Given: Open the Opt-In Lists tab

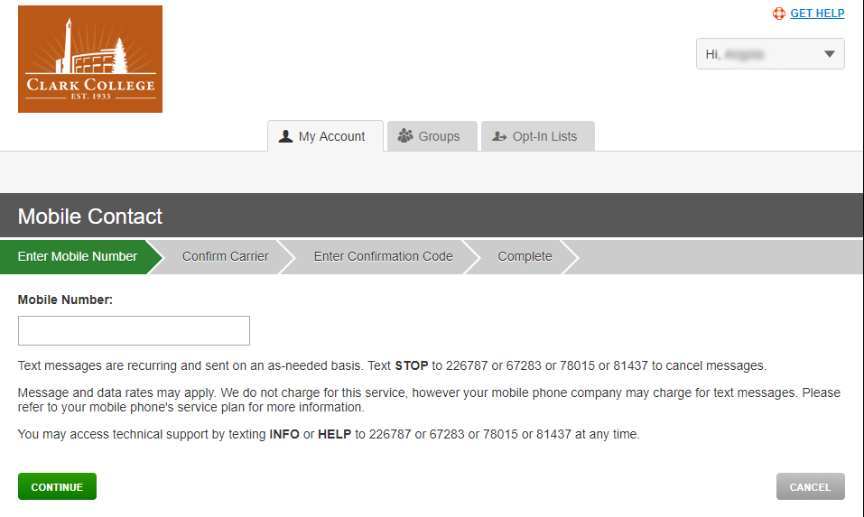Looking at the screenshot, I should click(538, 136).
